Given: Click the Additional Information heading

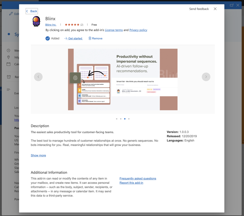Looking at the screenshot, I should (49, 172).
